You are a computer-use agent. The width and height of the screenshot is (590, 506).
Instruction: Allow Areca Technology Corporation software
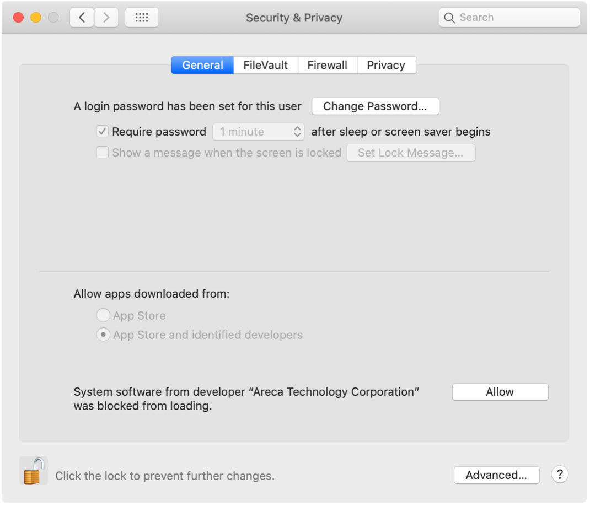tap(500, 391)
